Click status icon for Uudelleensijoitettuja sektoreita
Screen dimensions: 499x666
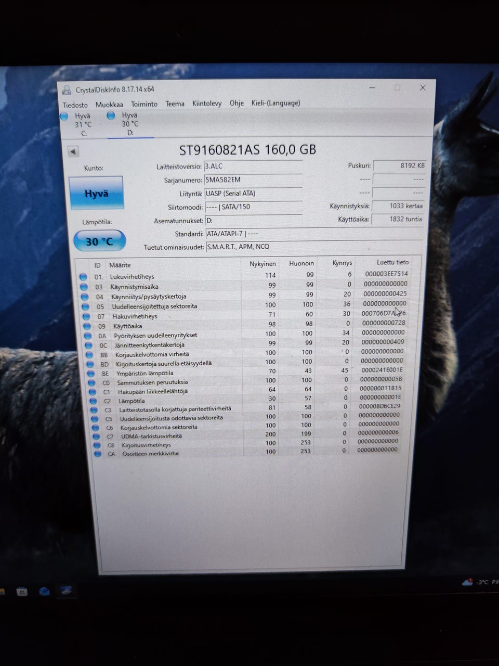pyautogui.click(x=85, y=306)
